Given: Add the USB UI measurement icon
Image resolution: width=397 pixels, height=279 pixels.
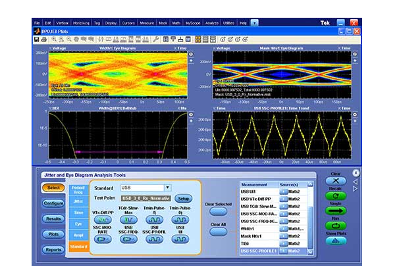Looking at the screenshot, I should pos(177,240).
